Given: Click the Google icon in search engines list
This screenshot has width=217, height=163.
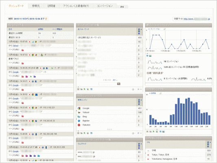Looking at the screenshot, I should point(79,108).
